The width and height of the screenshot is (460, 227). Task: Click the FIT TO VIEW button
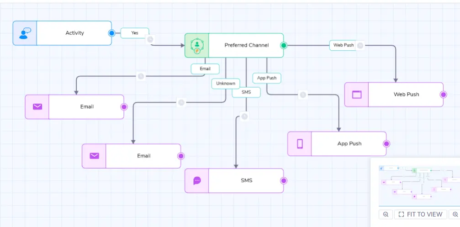[421, 214]
